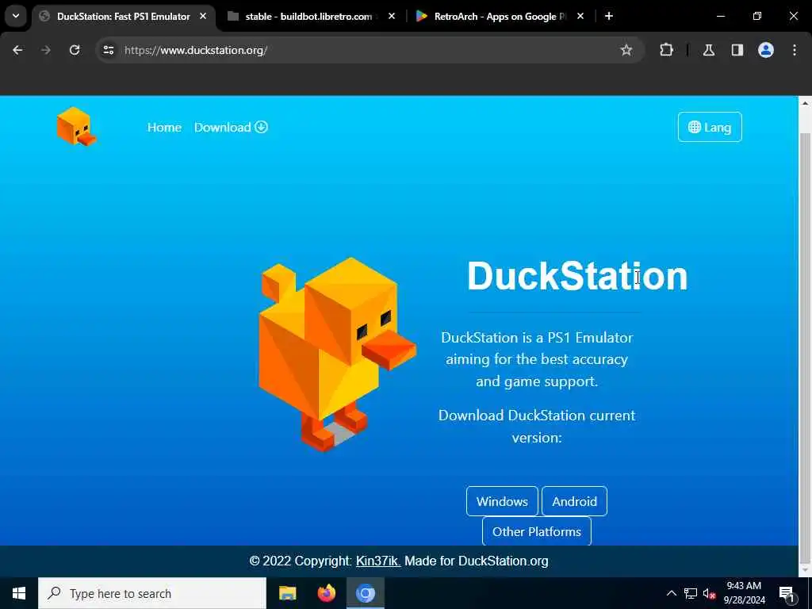Open Firefox from the taskbar
Image resolution: width=812 pixels, height=609 pixels.
(326, 593)
